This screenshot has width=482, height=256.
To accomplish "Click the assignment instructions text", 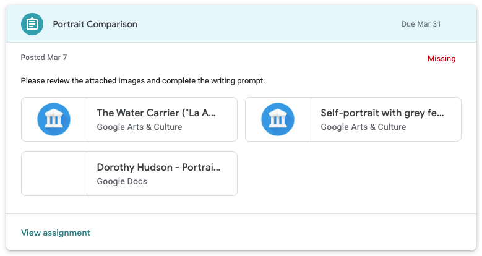I will (143, 80).
